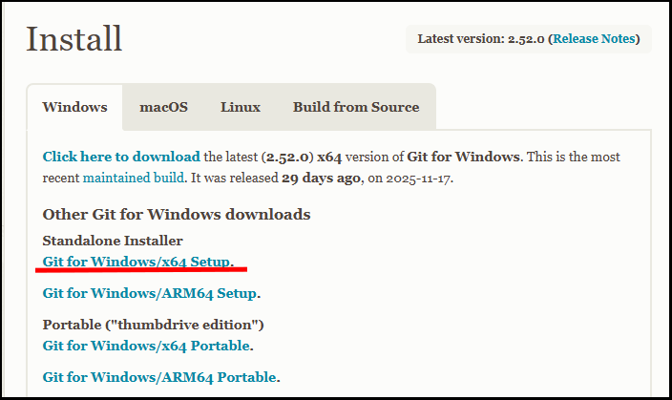The height and width of the screenshot is (400, 672).
Task: Go to the Build from Source tab
Action: [356, 107]
